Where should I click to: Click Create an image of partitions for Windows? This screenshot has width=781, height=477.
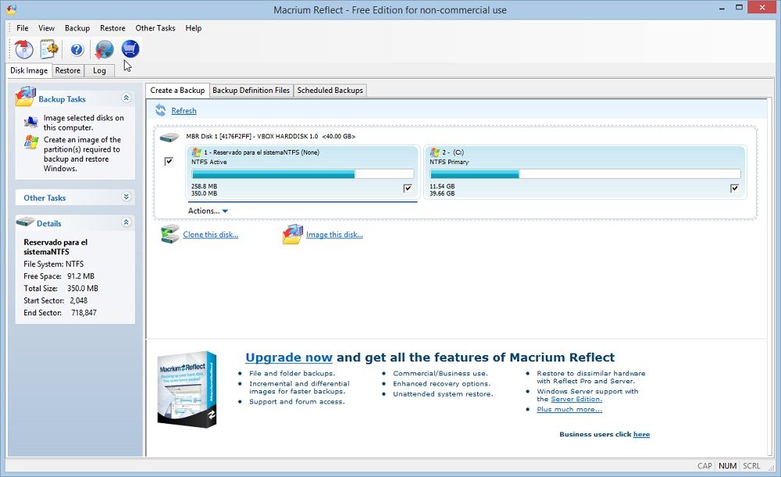tap(82, 154)
